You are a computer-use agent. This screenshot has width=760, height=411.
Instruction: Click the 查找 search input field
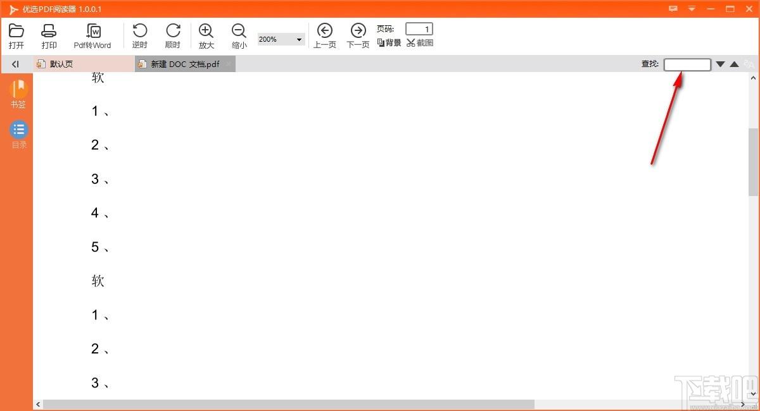pyautogui.click(x=687, y=64)
